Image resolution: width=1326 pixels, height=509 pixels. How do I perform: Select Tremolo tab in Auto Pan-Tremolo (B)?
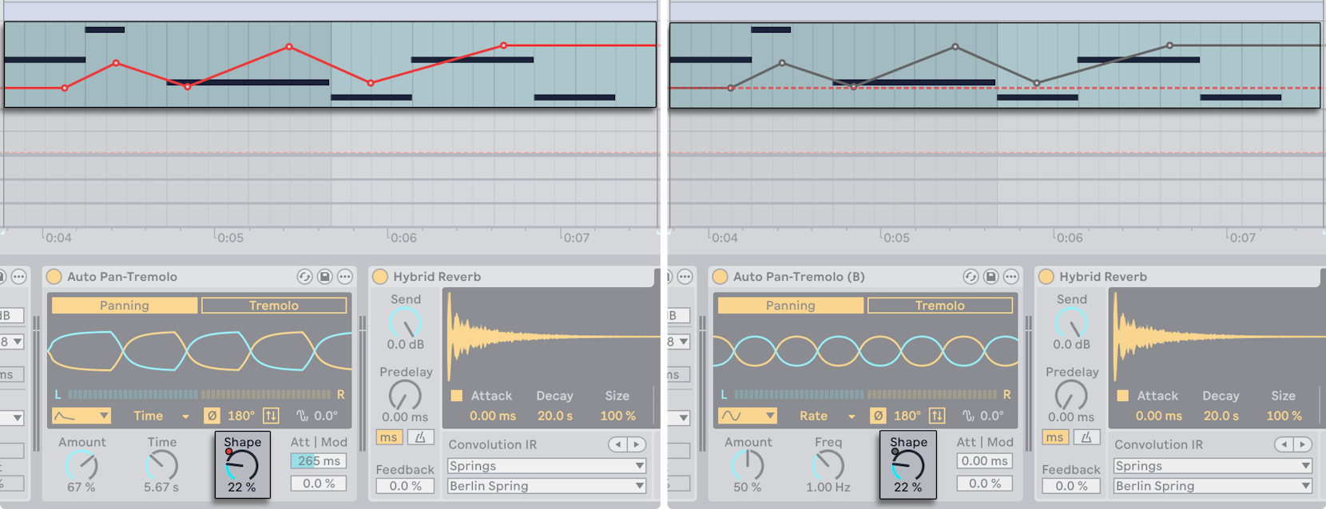click(x=940, y=306)
